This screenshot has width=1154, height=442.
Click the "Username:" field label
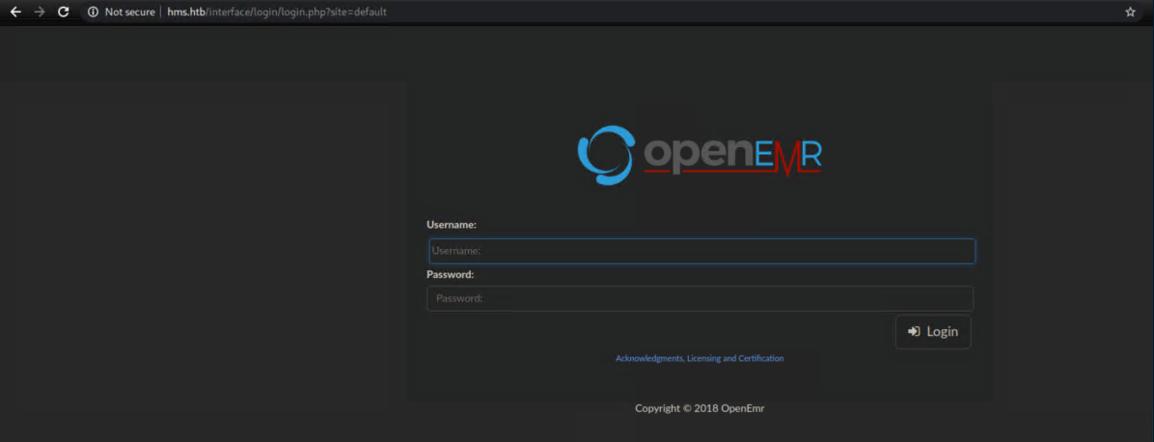pyautogui.click(x=452, y=225)
